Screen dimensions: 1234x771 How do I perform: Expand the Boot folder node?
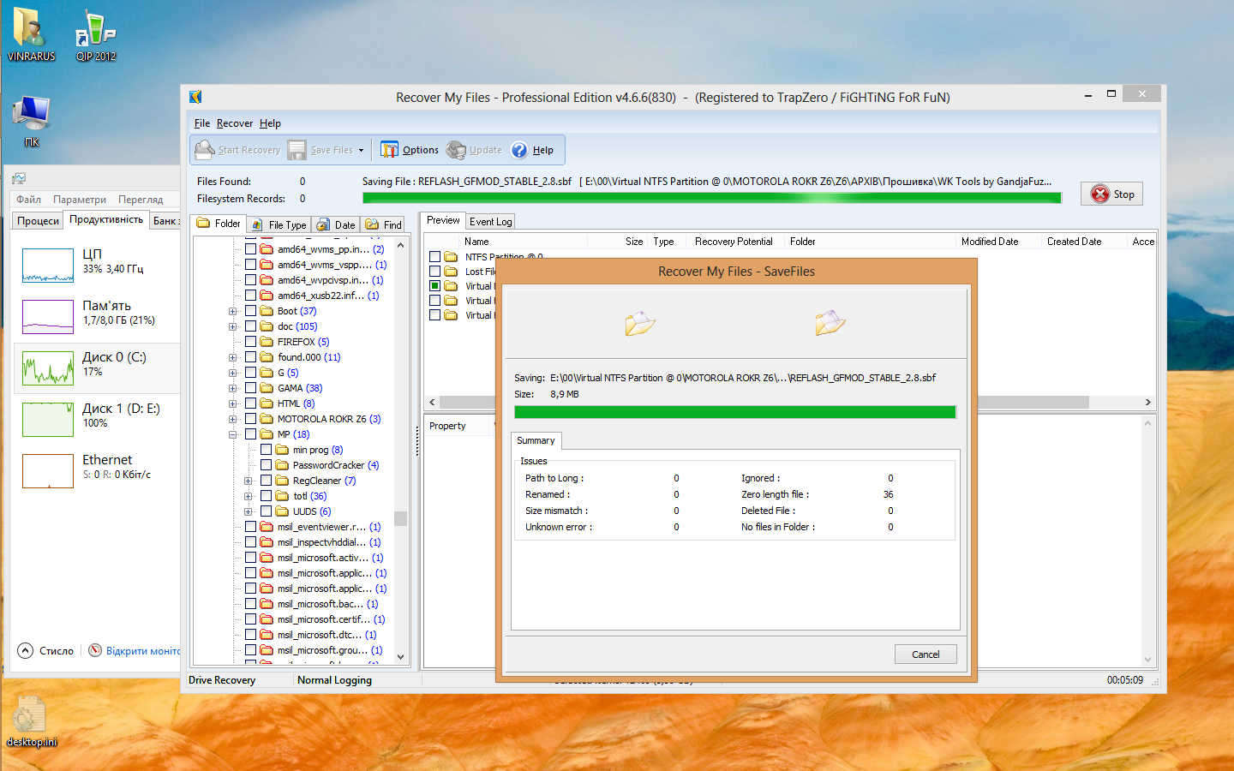tap(232, 311)
